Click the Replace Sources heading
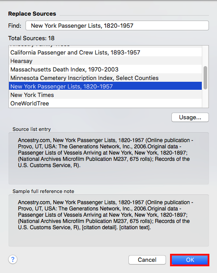The image size is (217, 273). click(x=32, y=14)
